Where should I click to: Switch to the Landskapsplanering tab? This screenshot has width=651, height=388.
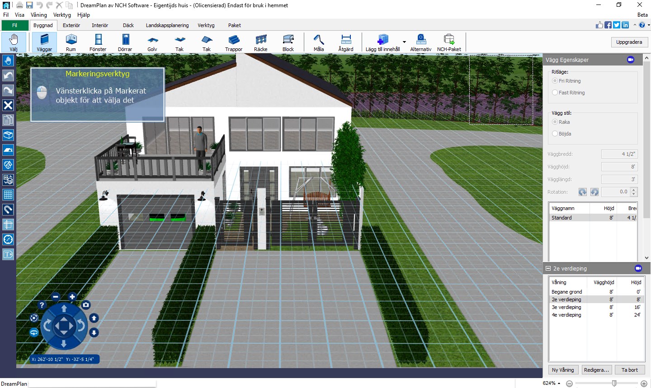167,25
